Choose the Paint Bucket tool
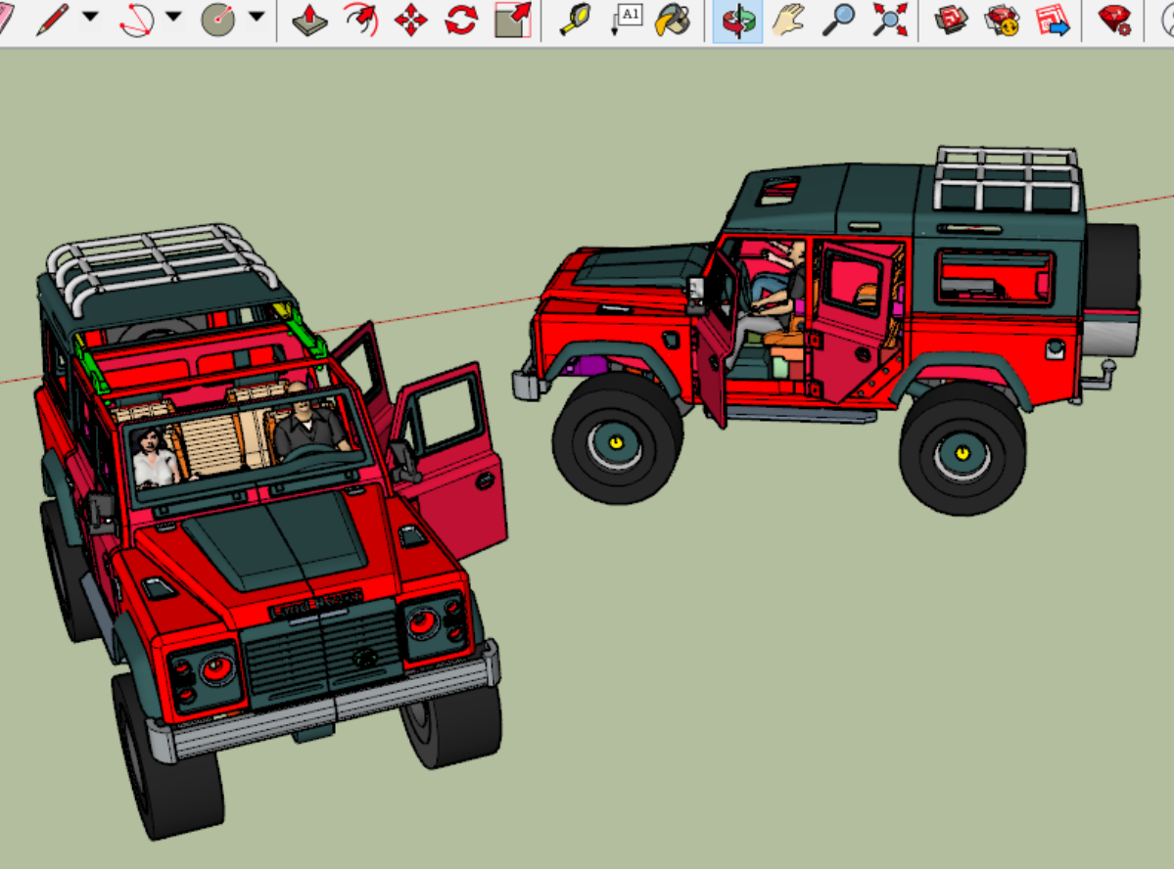The height and width of the screenshot is (869, 1174). coord(673,20)
